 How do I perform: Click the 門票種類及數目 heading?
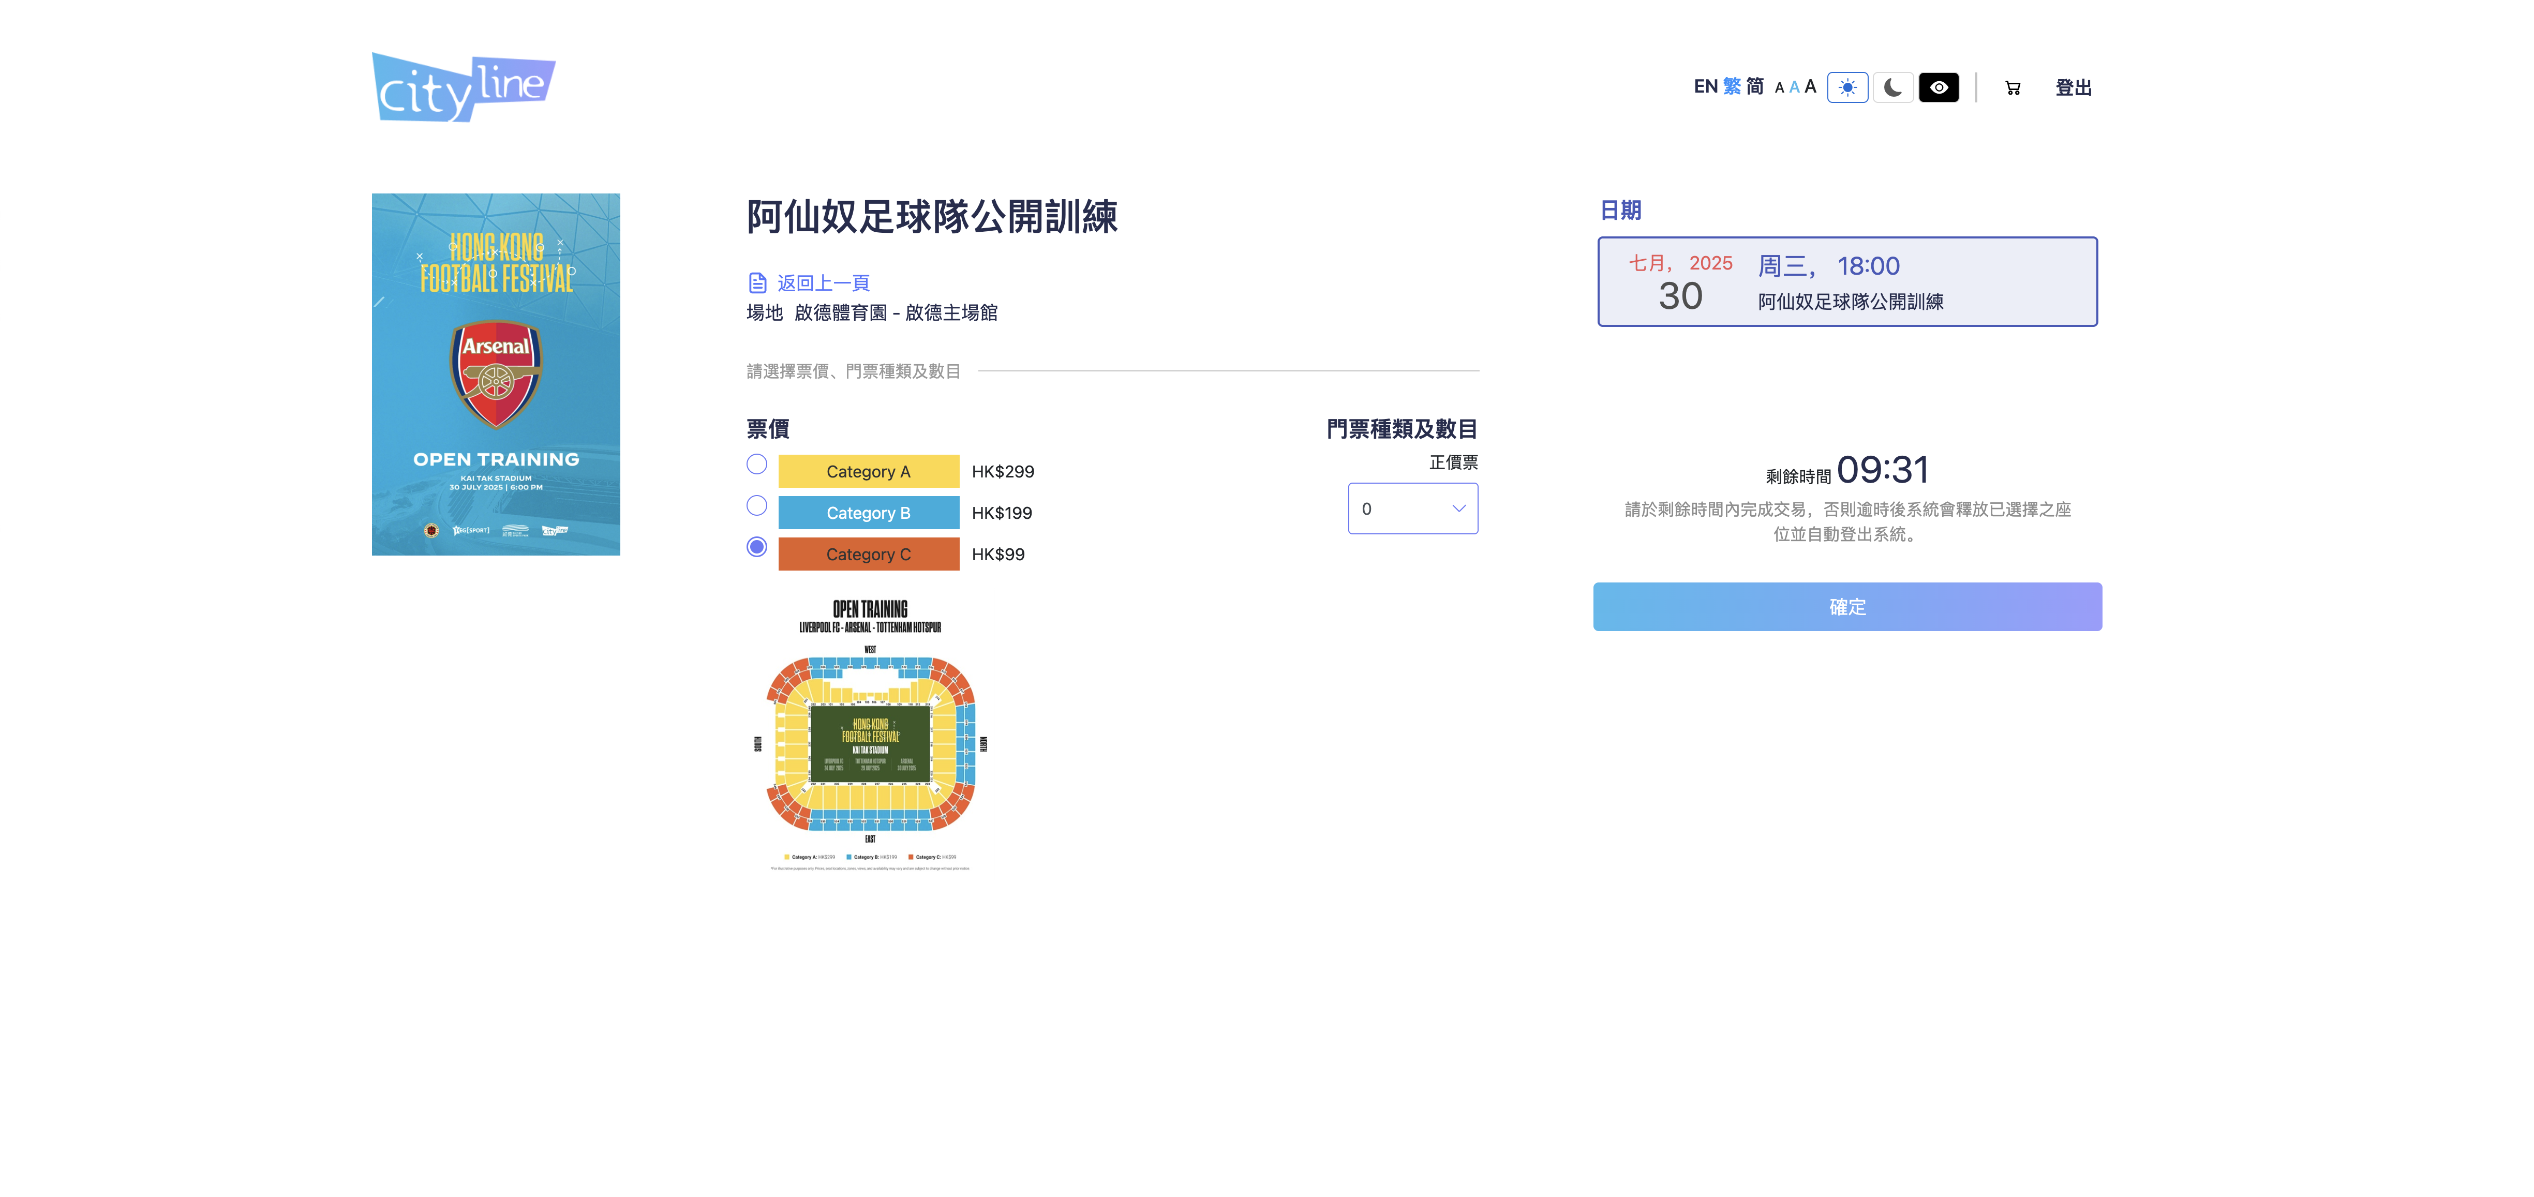(x=1402, y=429)
